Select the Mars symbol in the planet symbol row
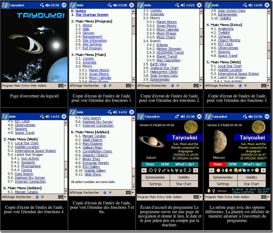 [x=164, y=170]
